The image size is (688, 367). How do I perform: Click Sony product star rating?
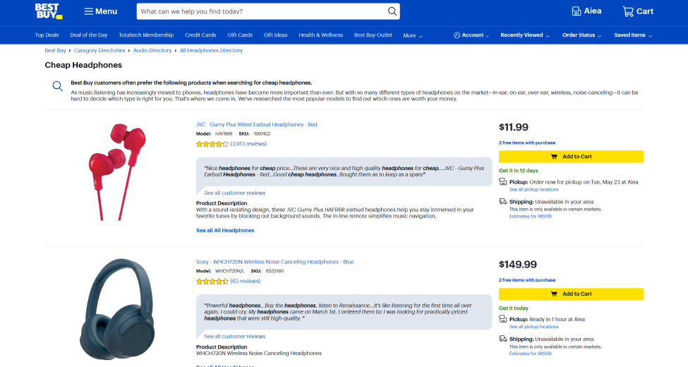[x=212, y=282]
